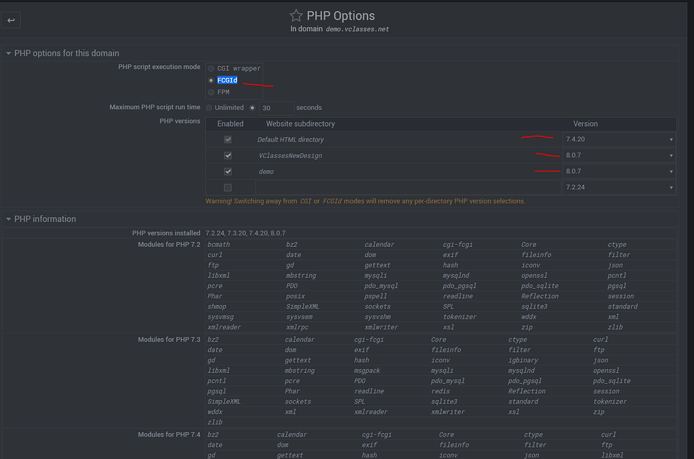Click the mysqli module under PHP 7.2
Viewport: 694px width, 459px height.
click(x=375, y=275)
